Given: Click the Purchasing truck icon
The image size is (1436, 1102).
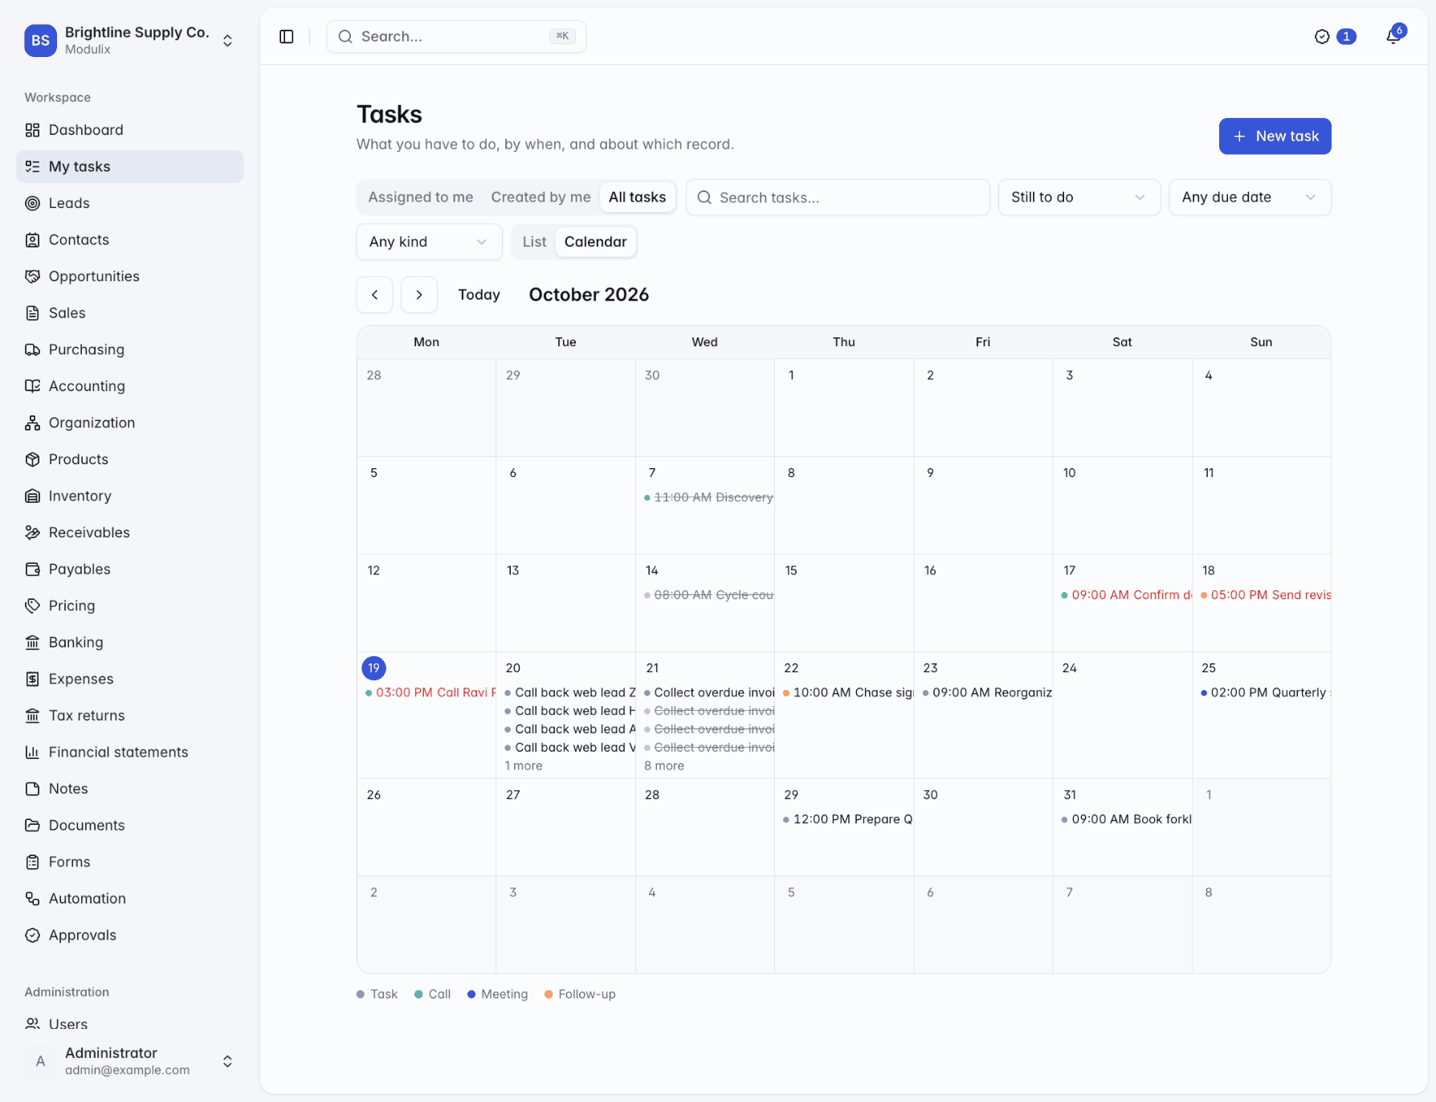Looking at the screenshot, I should point(32,349).
